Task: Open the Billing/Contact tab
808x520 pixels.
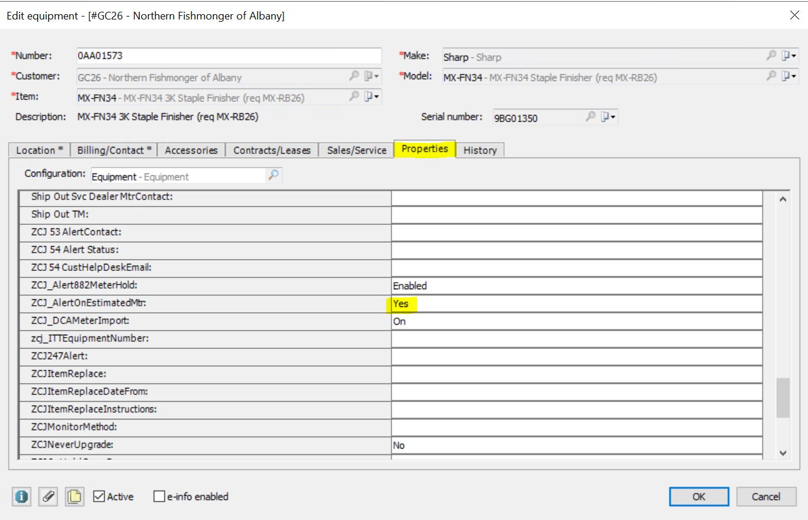Action: click(x=114, y=150)
